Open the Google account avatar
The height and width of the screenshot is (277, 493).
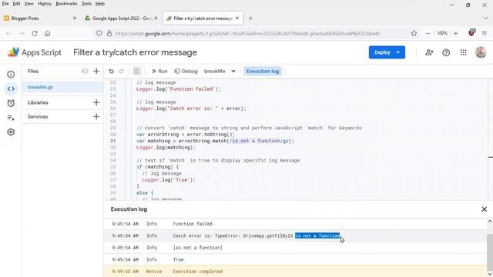[x=481, y=52]
